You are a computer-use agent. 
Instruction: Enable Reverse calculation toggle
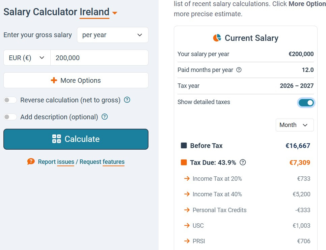coord(10,100)
